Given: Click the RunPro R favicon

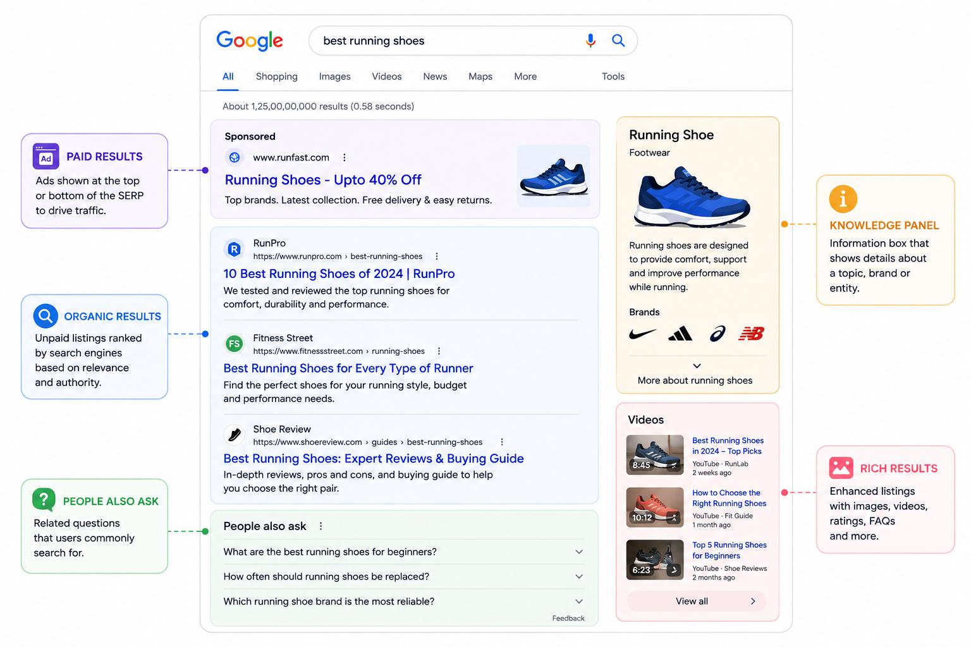Looking at the screenshot, I should click(x=234, y=249).
